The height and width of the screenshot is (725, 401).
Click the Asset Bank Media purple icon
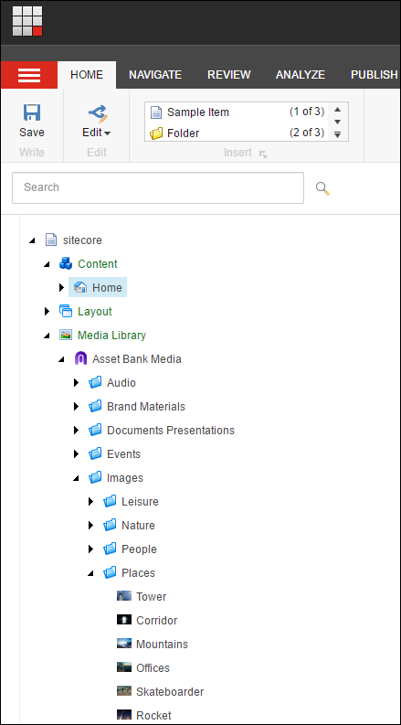click(x=80, y=358)
